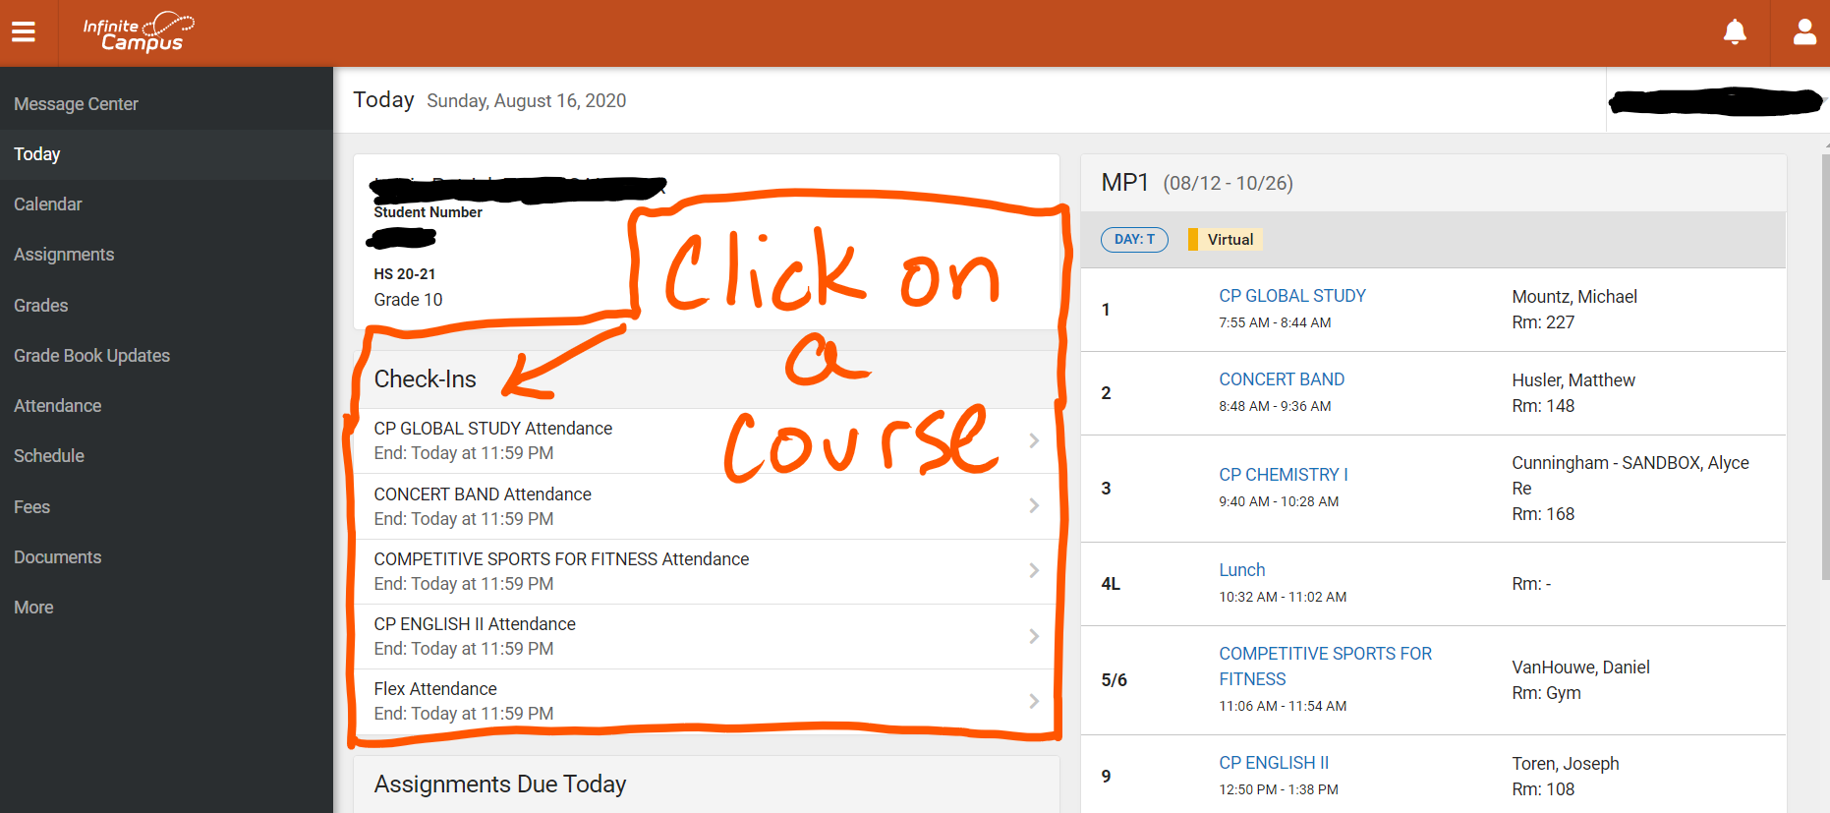The height and width of the screenshot is (813, 1830).
Task: Click teacher name VanHouwe, Daniel
Action: (x=1580, y=668)
